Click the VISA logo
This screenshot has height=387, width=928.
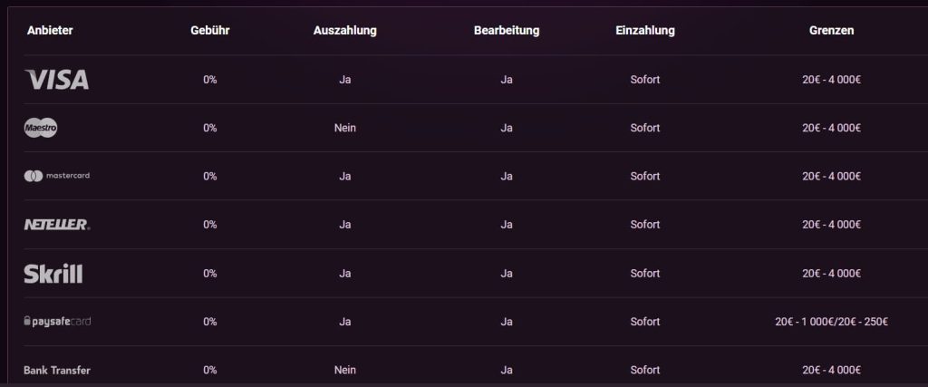[x=56, y=80]
